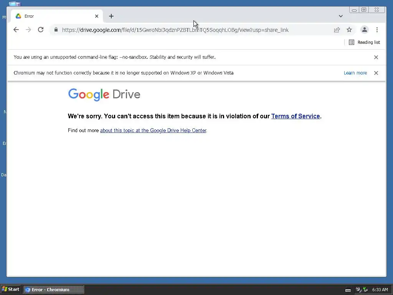Follow the Learn more link

[355, 73]
